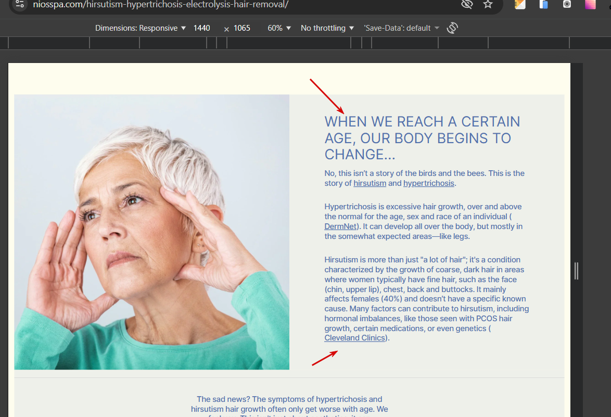Open the Cleveland Clinics link
The width and height of the screenshot is (611, 417).
(355, 338)
